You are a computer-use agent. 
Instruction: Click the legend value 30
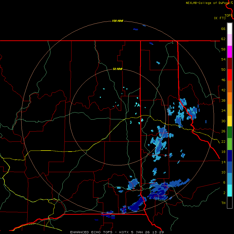coord(223,121)
